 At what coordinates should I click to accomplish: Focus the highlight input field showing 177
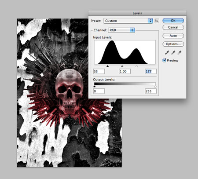pos(150,71)
